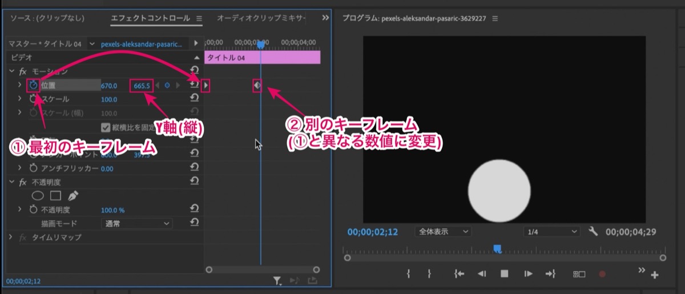Open program monitor wrench settings

(593, 231)
